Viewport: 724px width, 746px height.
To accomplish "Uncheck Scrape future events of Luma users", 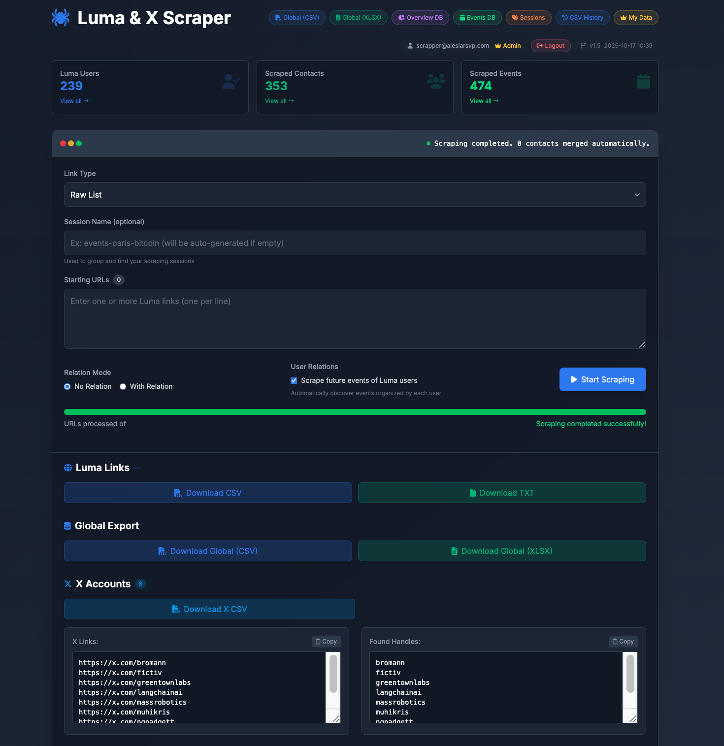I will click(x=294, y=380).
